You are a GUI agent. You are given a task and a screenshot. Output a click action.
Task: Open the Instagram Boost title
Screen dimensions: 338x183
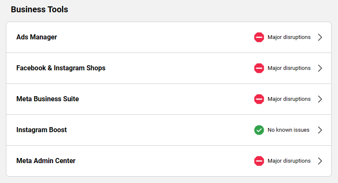(42, 130)
